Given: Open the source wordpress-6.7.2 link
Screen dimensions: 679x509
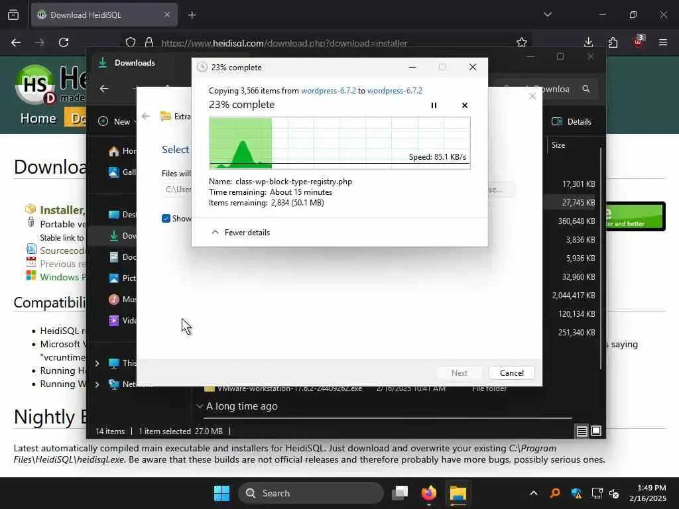Looking at the screenshot, I should [x=328, y=90].
